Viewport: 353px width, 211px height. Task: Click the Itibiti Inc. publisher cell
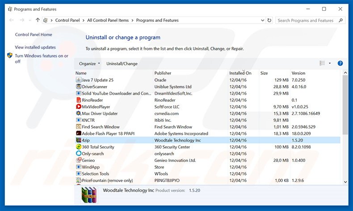[163, 120]
